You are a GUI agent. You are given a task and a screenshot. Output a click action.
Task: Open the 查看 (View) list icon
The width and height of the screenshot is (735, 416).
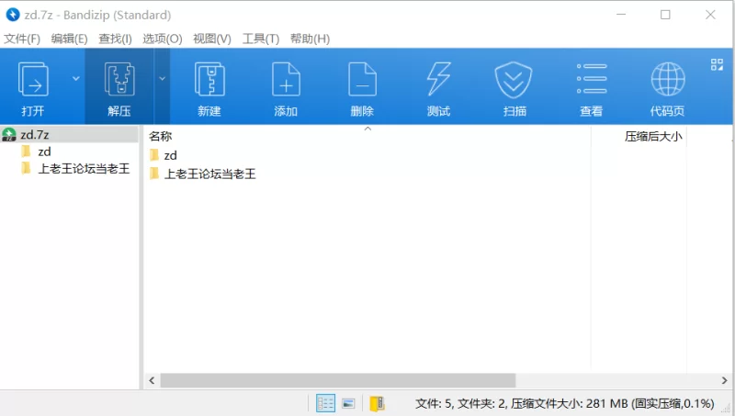tap(591, 81)
